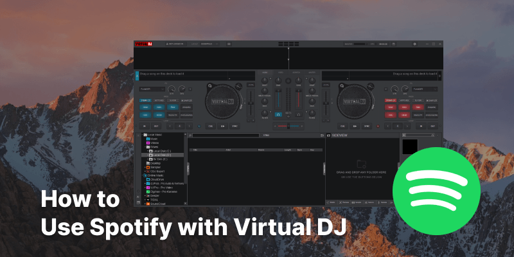Click the bottom icon in the browser's left strip
The width and height of the screenshot is (514, 257).
[x=138, y=202]
